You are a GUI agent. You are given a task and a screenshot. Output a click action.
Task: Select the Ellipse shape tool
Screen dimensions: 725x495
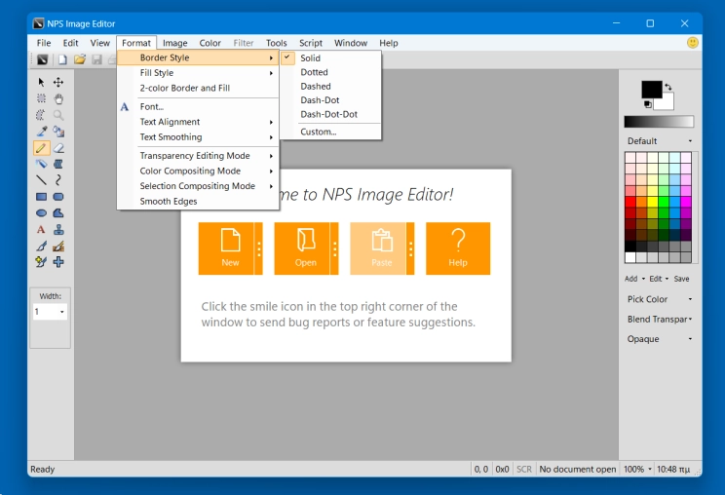point(41,213)
